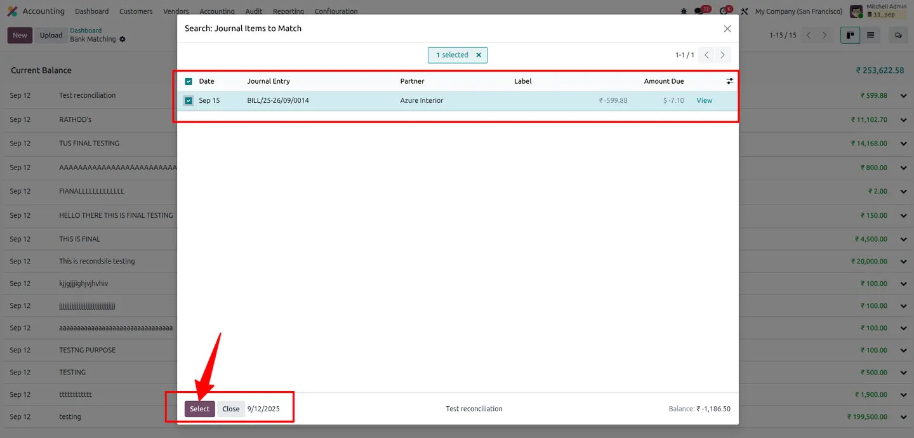This screenshot has width=914, height=438.
Task: Open the Dashboard menu
Action: pos(91,11)
